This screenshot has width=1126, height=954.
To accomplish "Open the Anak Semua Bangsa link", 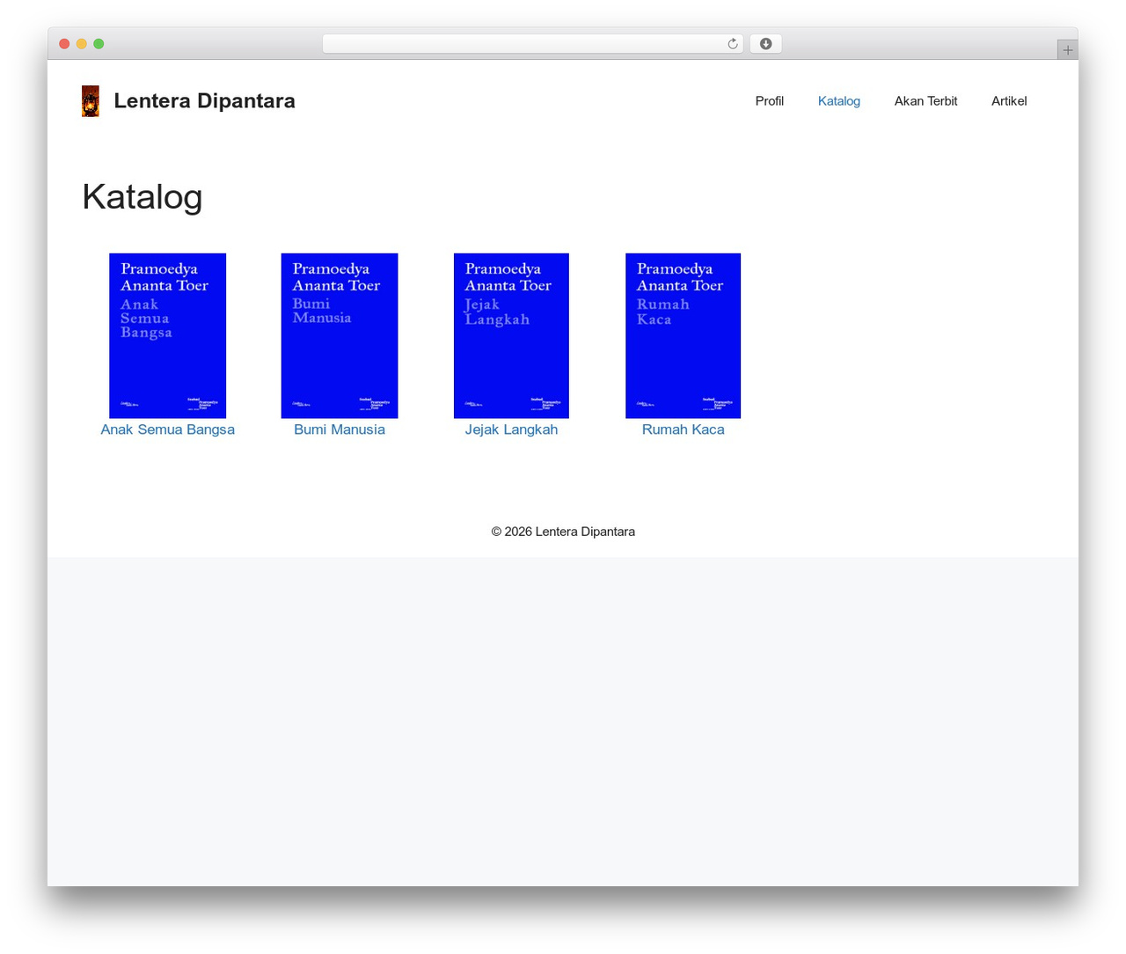I will tap(168, 429).
